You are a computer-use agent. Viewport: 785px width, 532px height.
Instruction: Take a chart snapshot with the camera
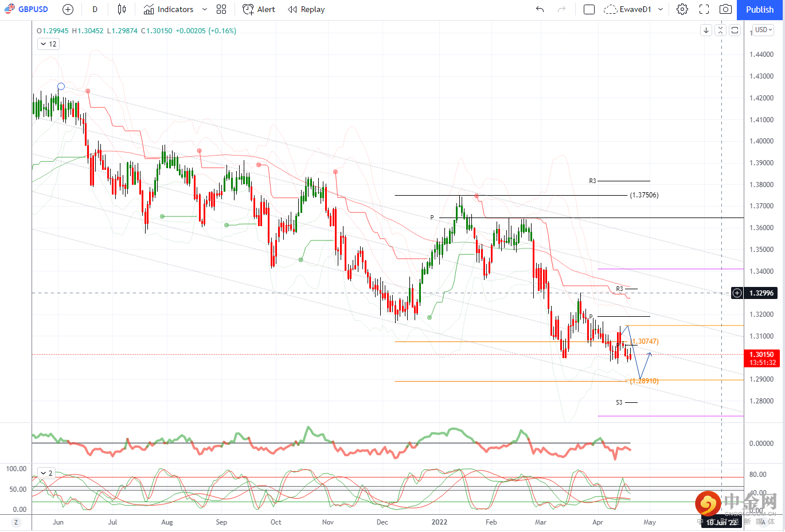click(x=725, y=9)
